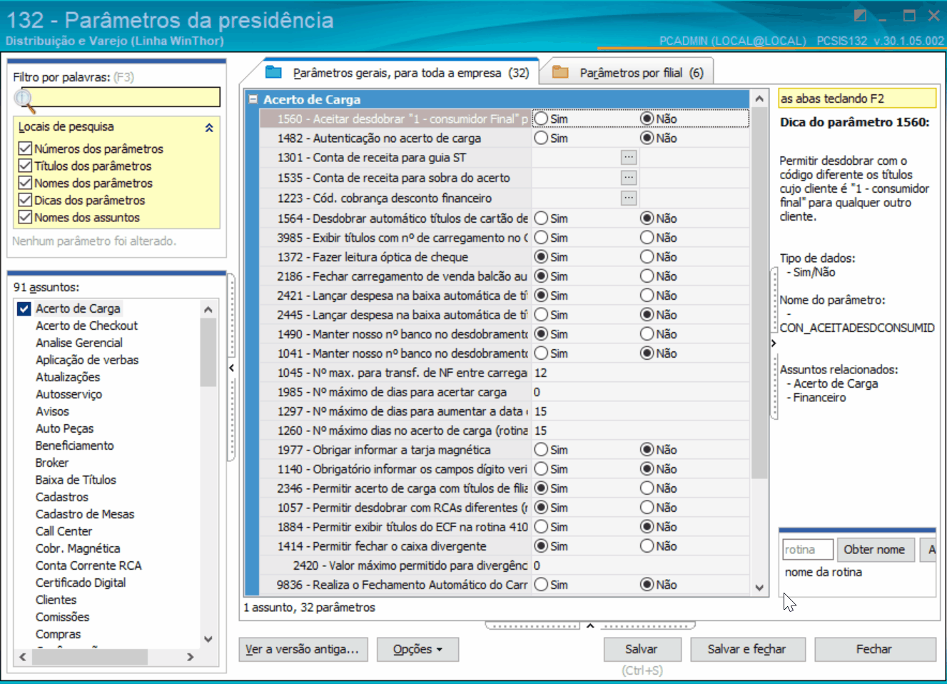Toggle Nomes dos assuntos checkbox
Image resolution: width=947 pixels, height=684 pixels.
click(x=25, y=217)
